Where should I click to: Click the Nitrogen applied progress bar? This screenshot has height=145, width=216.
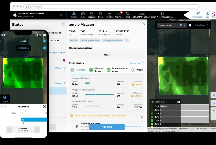pyautogui.click(x=88, y=83)
